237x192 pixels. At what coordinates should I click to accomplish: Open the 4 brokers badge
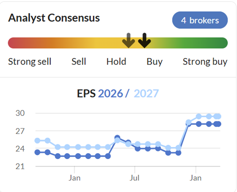click(x=200, y=20)
